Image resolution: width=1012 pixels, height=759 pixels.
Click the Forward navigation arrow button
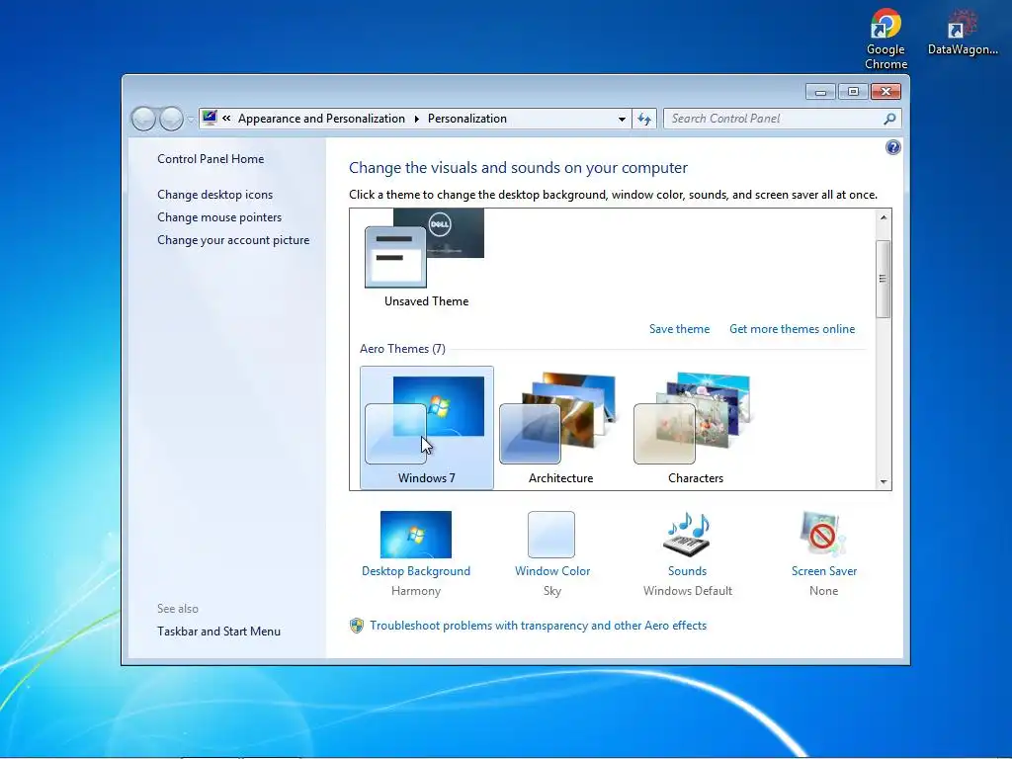click(x=171, y=119)
